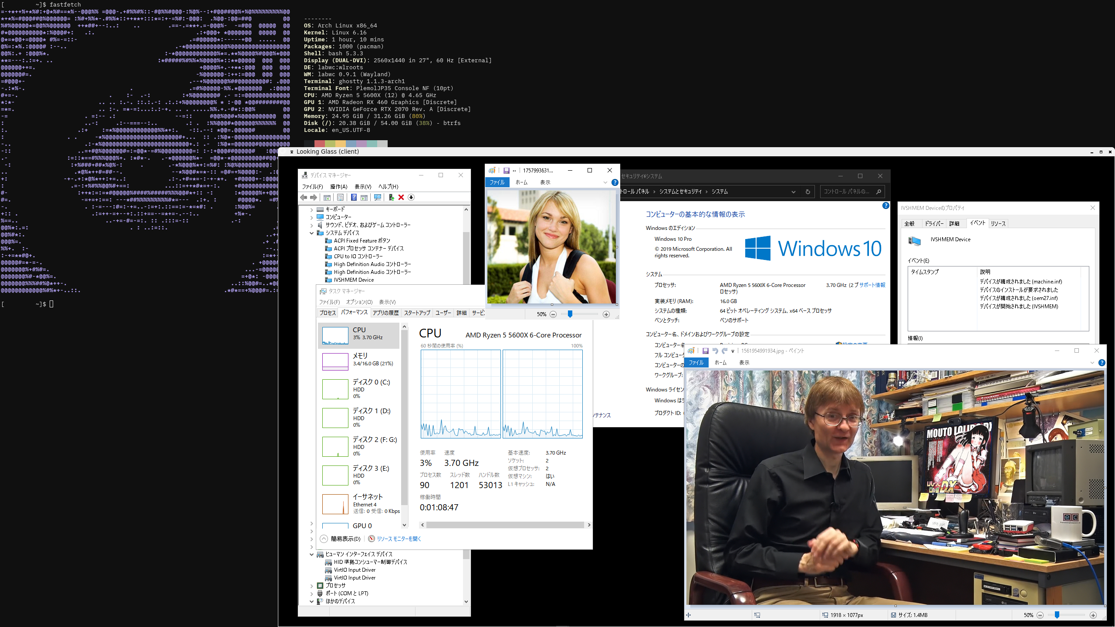
Task: Click the blue help icon in System window
Action: point(885,206)
